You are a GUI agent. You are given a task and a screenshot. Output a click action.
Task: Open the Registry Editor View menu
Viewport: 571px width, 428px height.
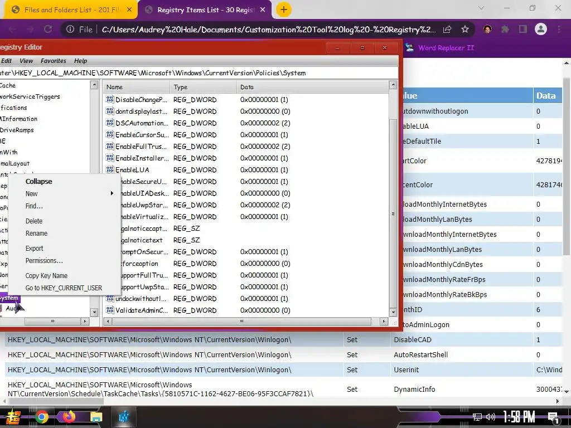tap(26, 61)
